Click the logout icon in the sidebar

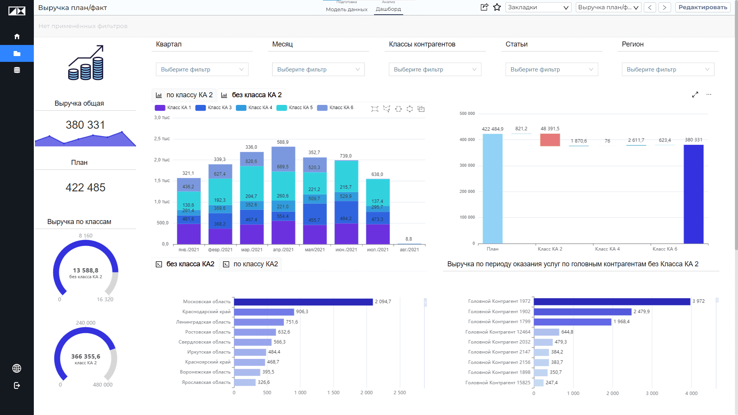pos(17,385)
